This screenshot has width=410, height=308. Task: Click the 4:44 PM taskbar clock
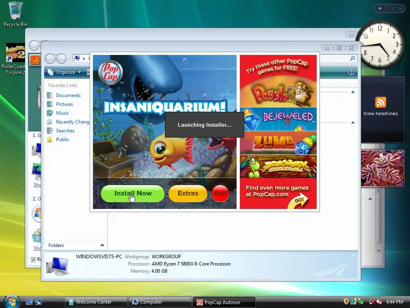(394, 302)
